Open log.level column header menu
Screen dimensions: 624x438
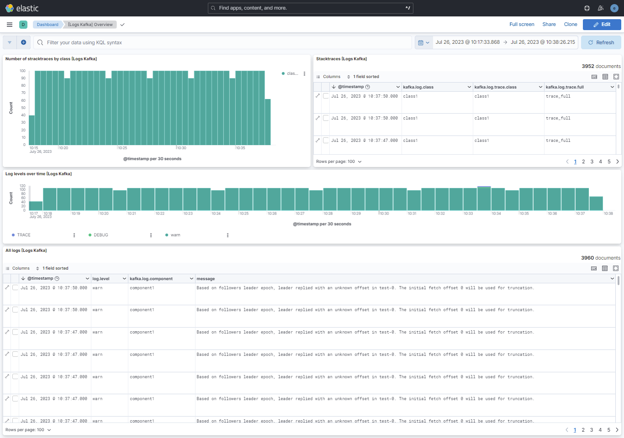pos(124,278)
